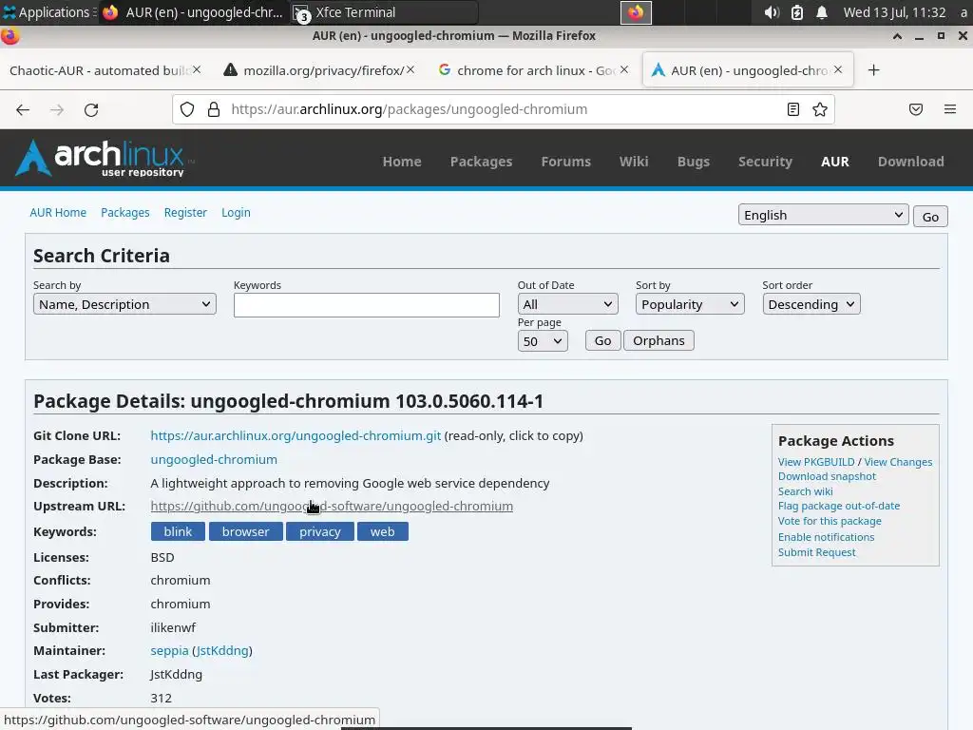Open a new tab with the plus icon
This screenshot has width=973, height=730.
click(874, 70)
